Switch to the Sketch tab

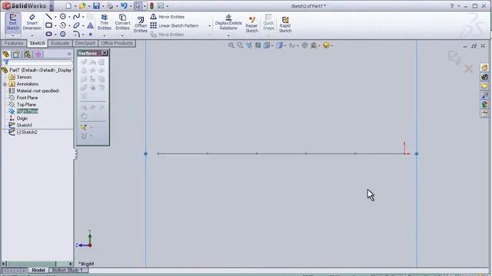(38, 43)
